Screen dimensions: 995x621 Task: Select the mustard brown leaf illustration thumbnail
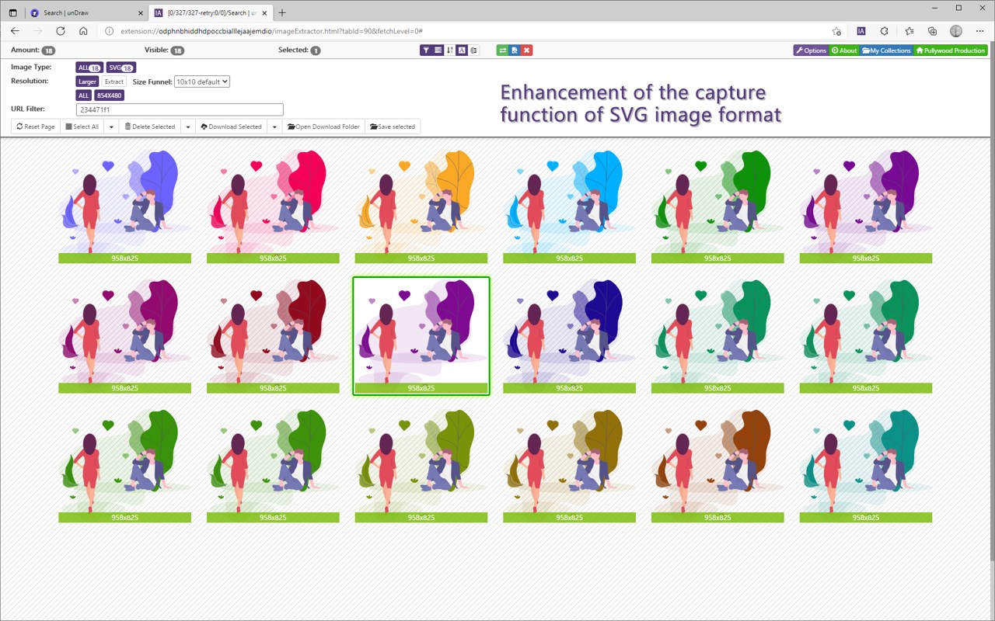point(569,465)
